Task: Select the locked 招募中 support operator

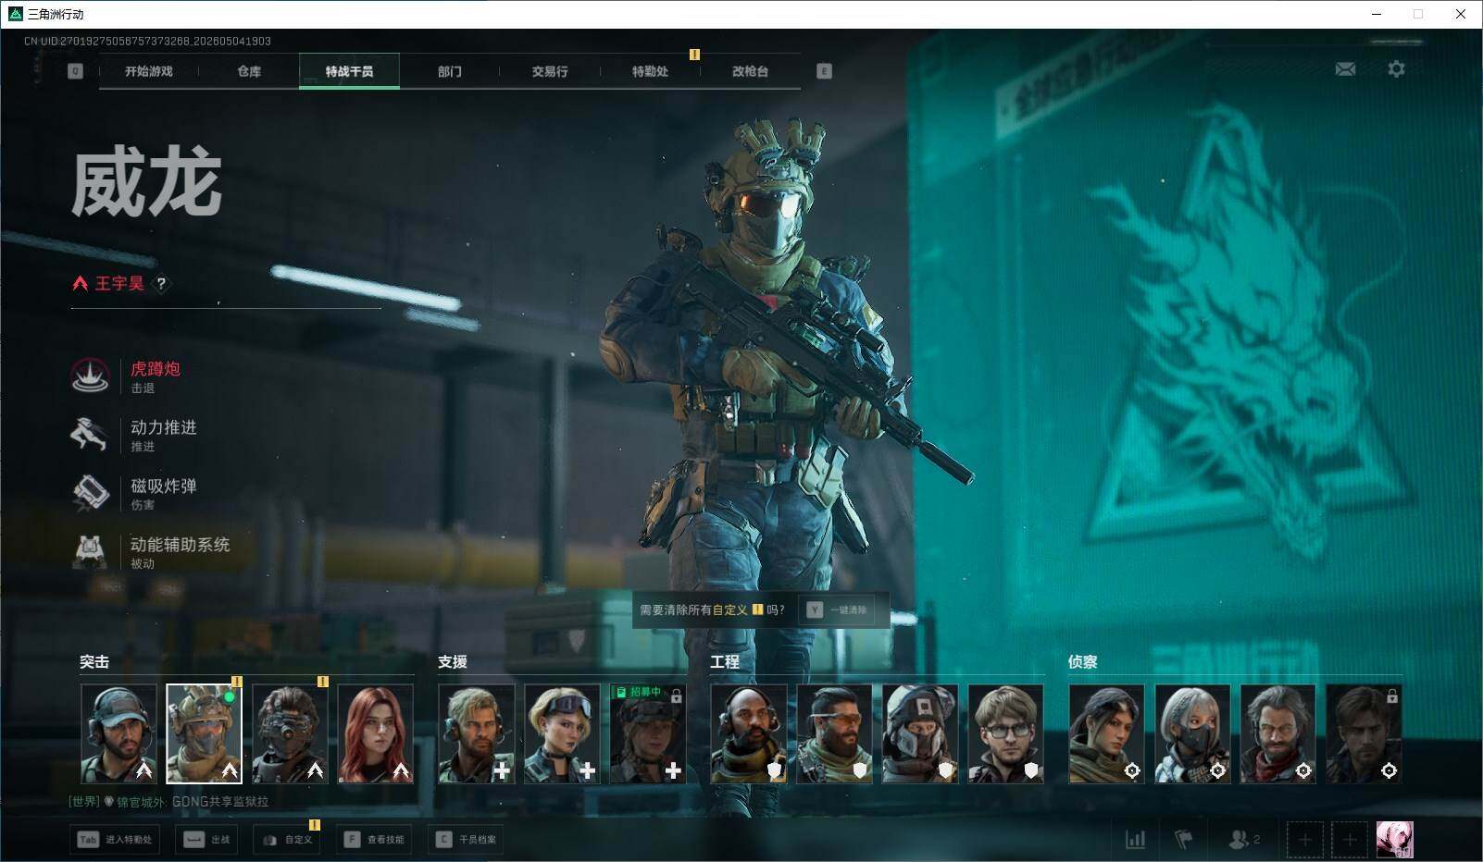Action: pyautogui.click(x=647, y=733)
